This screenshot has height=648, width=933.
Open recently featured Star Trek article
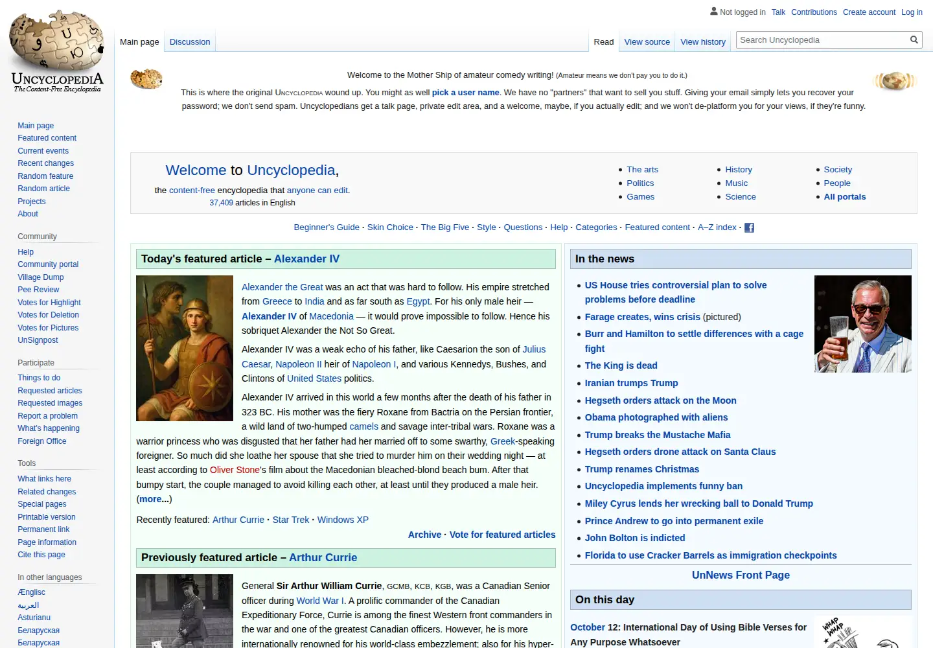[291, 520]
